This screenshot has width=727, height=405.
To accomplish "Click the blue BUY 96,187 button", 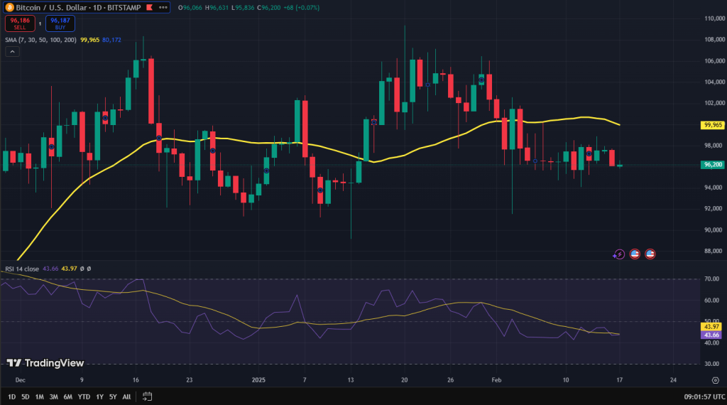I will (x=60, y=23).
